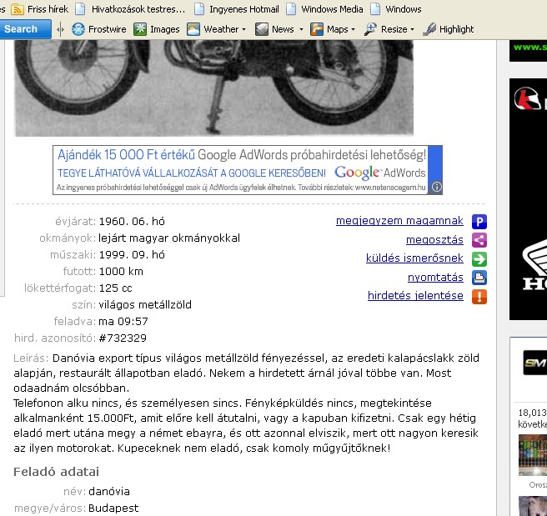Click the green arrow send icon
This screenshot has height=516, width=547.
pyautogui.click(x=479, y=259)
